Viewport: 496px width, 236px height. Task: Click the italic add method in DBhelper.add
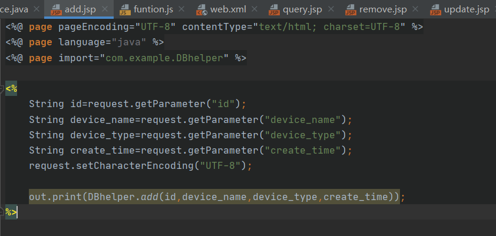pyautogui.click(x=150, y=198)
